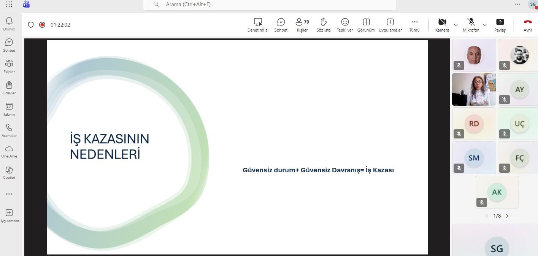Go to next participant page arrow
The image size is (538, 256).
[507, 216]
